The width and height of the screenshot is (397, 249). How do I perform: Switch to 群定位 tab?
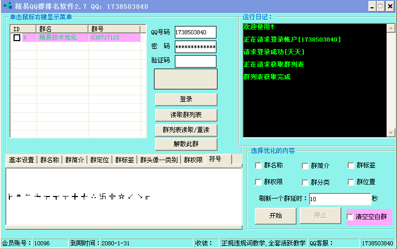[x=99, y=160]
